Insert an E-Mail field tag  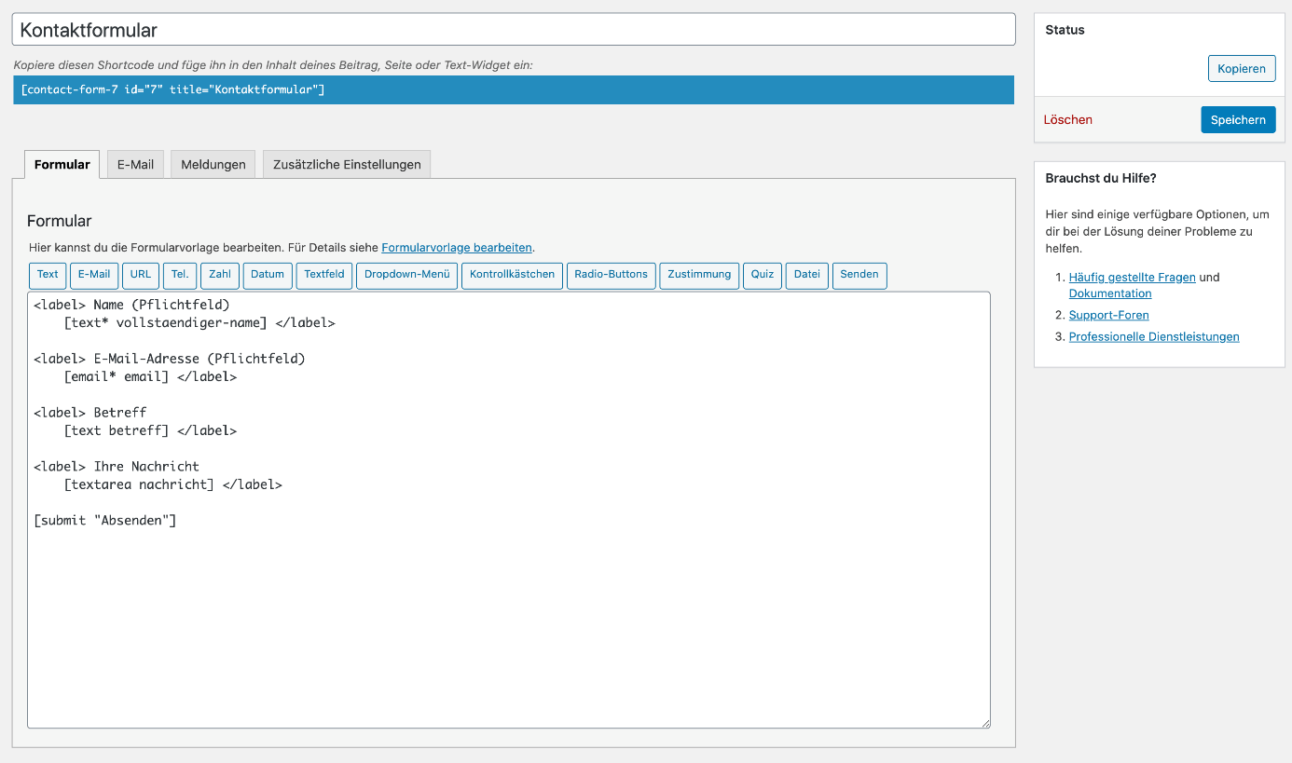[94, 275]
